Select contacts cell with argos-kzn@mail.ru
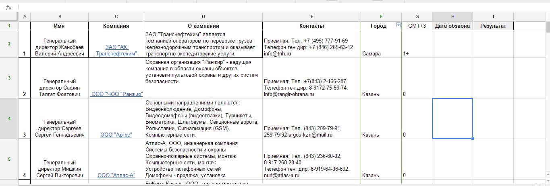Viewport: 550px width, 186px height. 311,119
